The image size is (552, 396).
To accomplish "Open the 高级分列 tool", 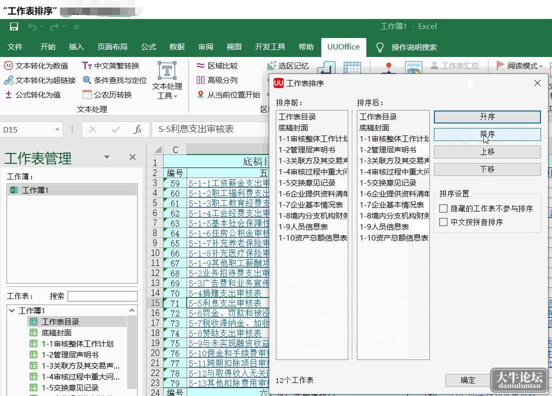I will tap(217, 80).
